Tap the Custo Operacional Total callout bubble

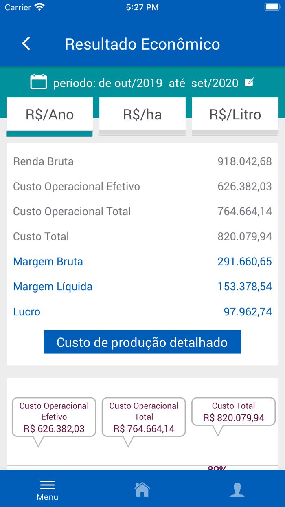(x=143, y=416)
